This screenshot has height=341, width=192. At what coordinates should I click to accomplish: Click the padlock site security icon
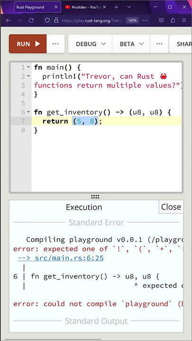(56, 20)
